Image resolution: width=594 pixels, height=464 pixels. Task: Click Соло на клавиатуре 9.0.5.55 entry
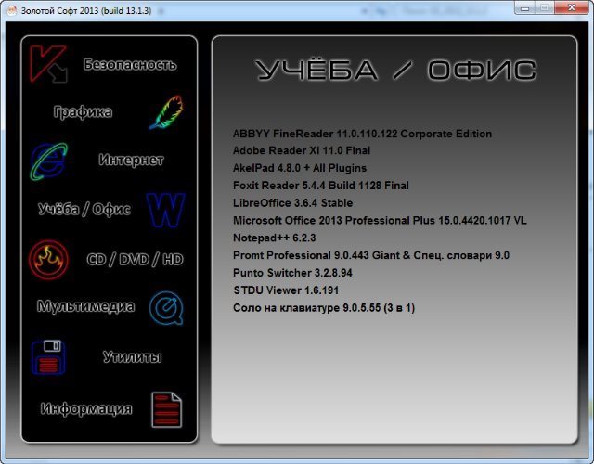pos(323,307)
